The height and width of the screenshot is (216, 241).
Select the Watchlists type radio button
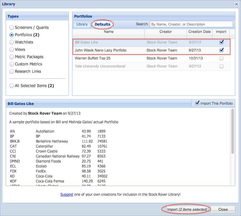12,42
